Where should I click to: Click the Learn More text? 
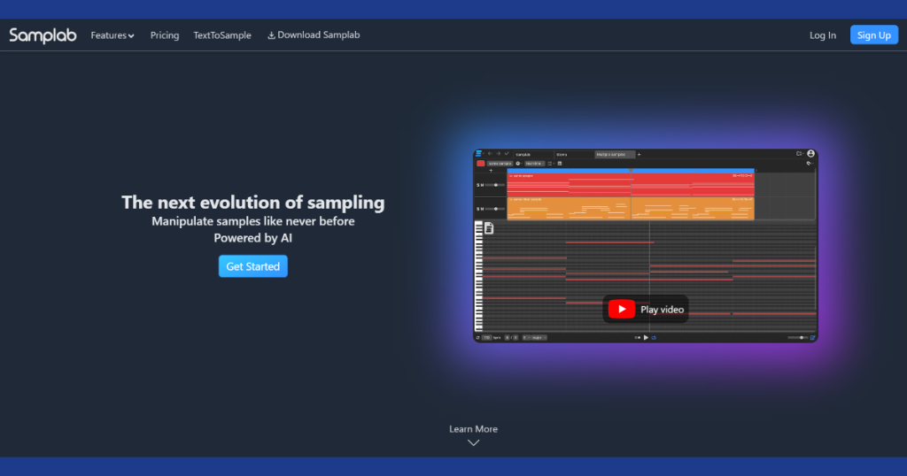coord(473,429)
